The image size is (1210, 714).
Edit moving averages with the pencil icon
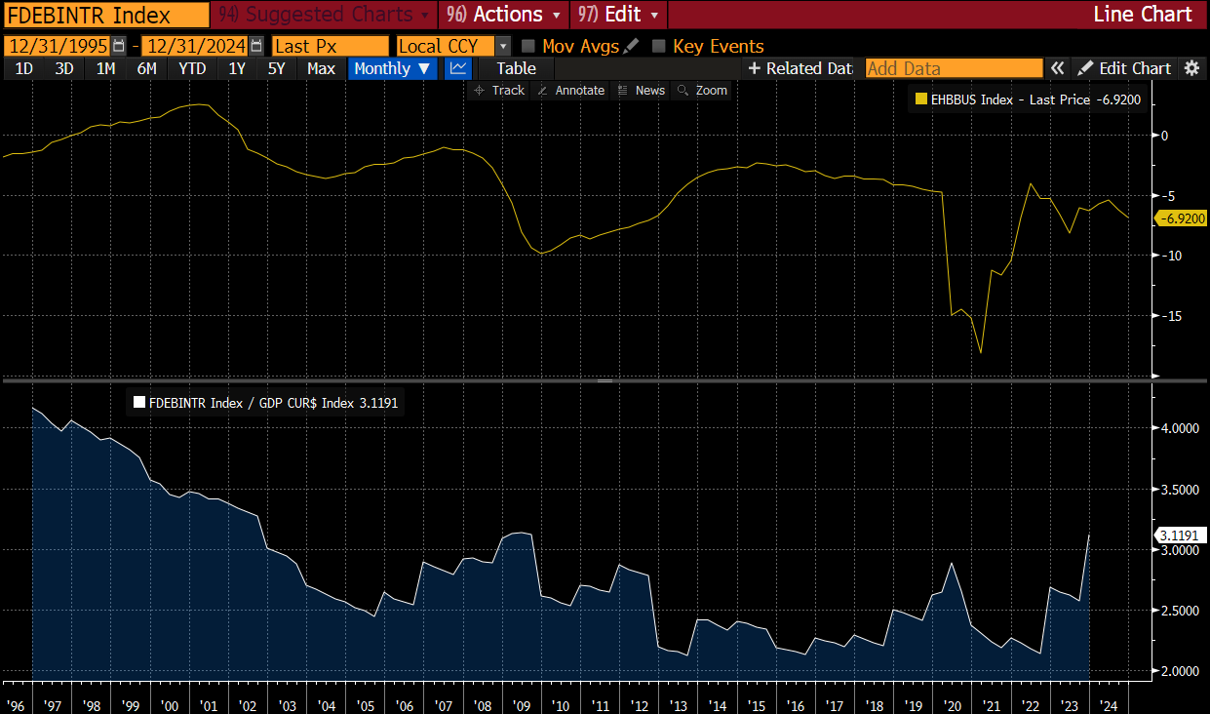tap(632, 46)
